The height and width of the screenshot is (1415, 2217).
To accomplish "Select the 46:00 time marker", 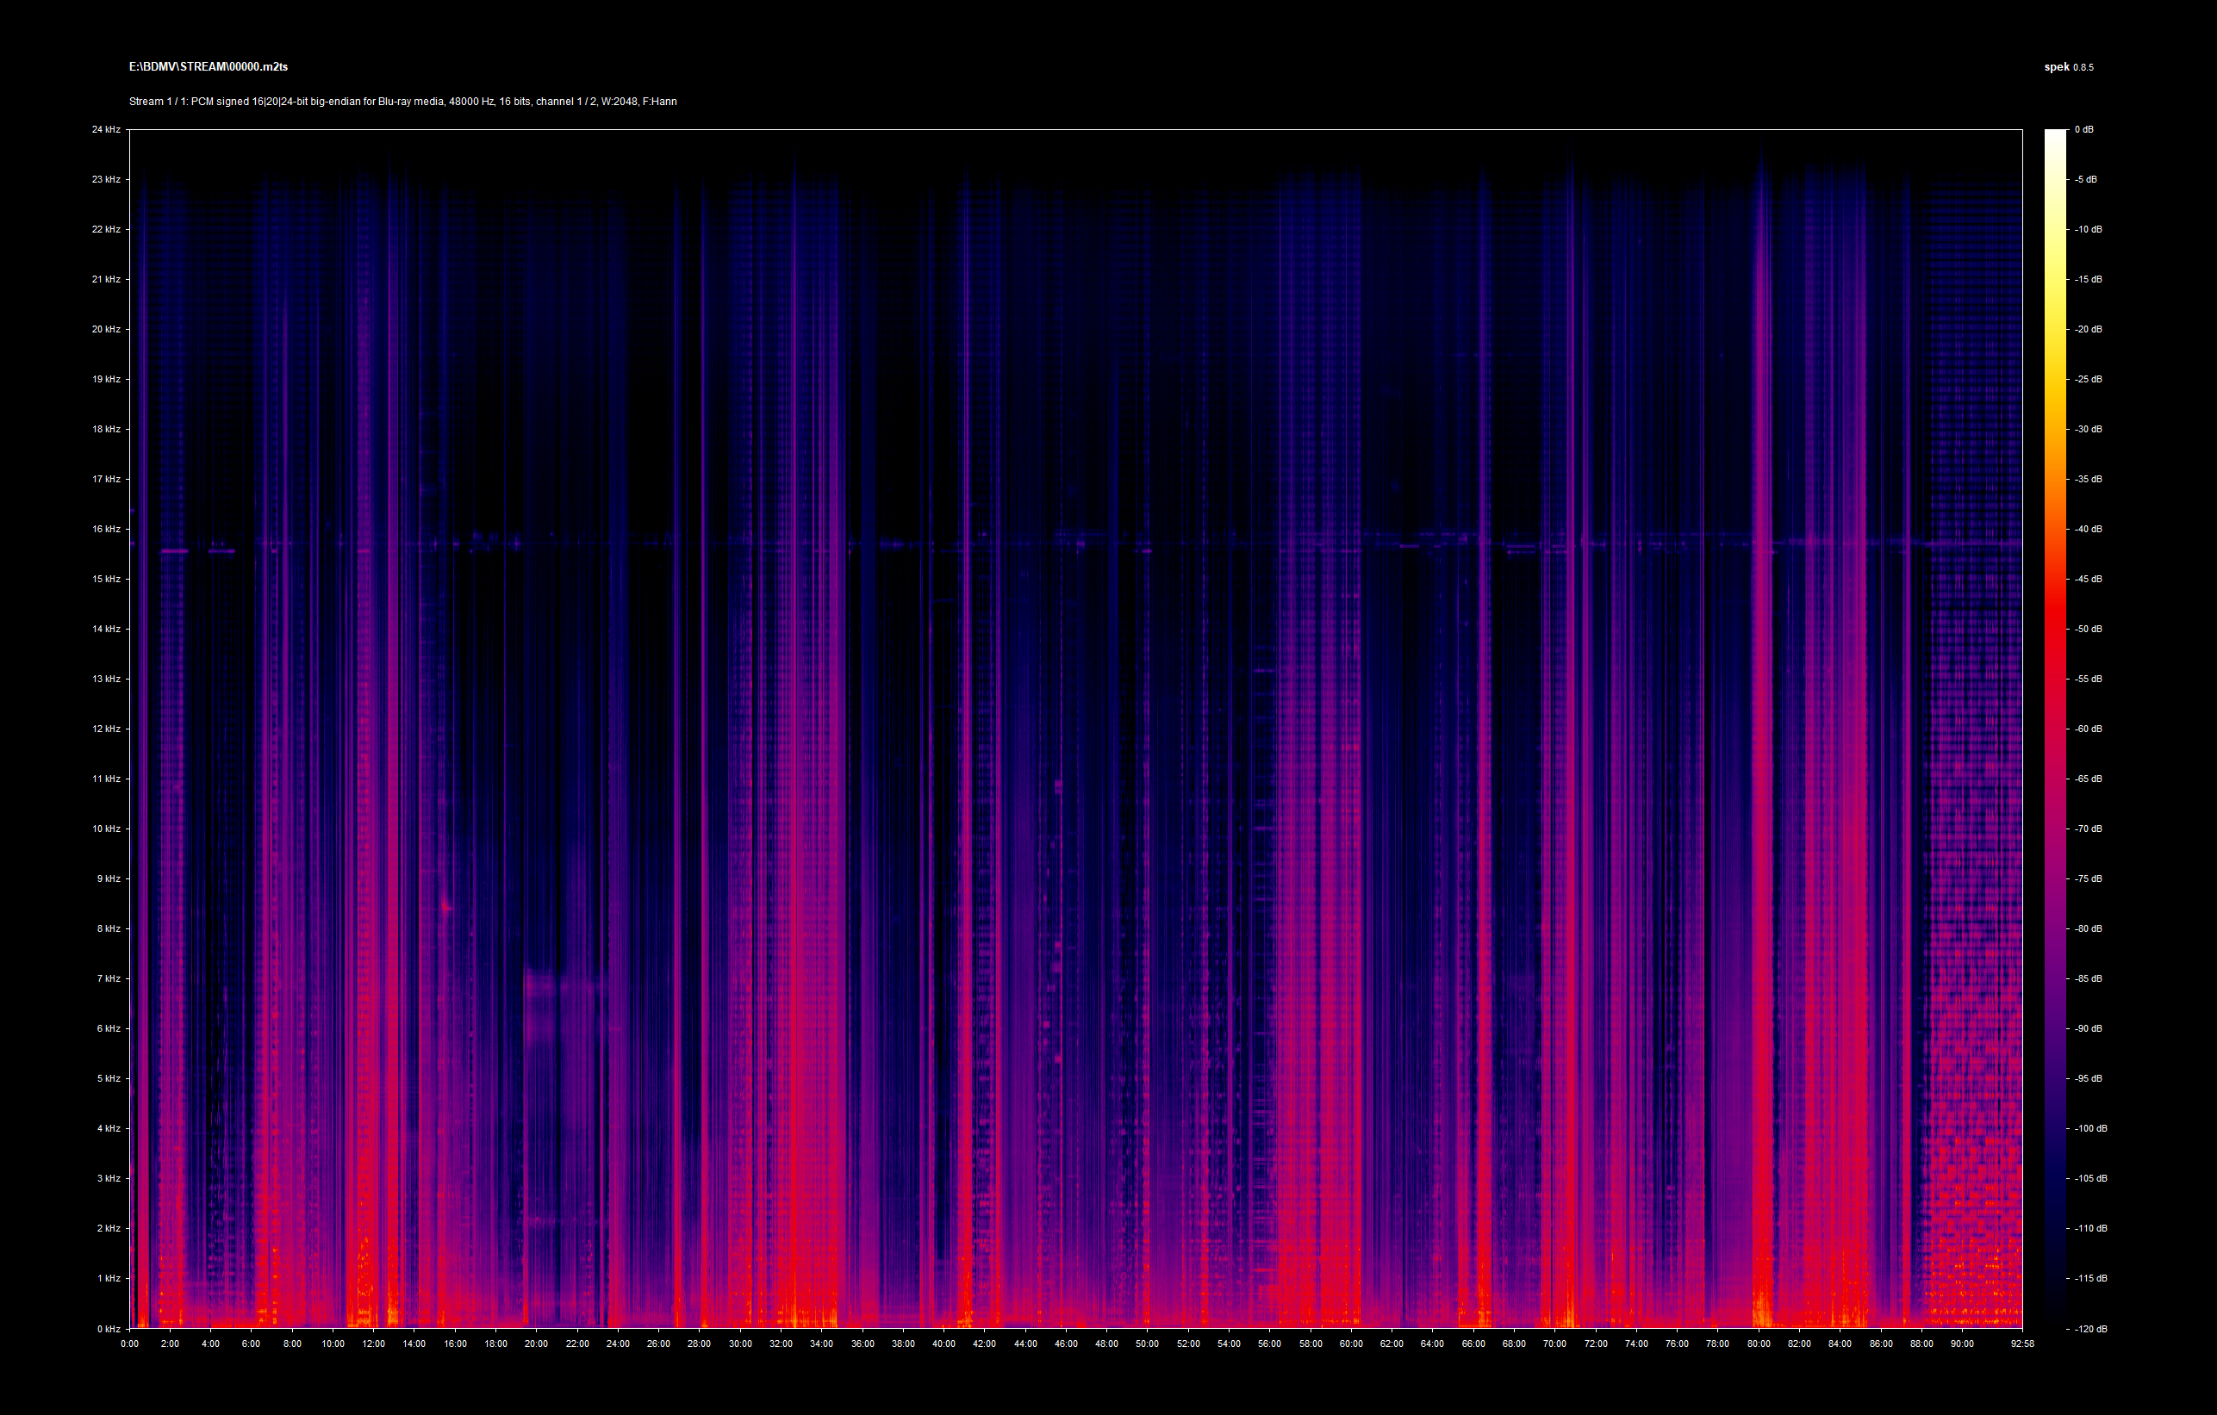I will point(1066,1344).
